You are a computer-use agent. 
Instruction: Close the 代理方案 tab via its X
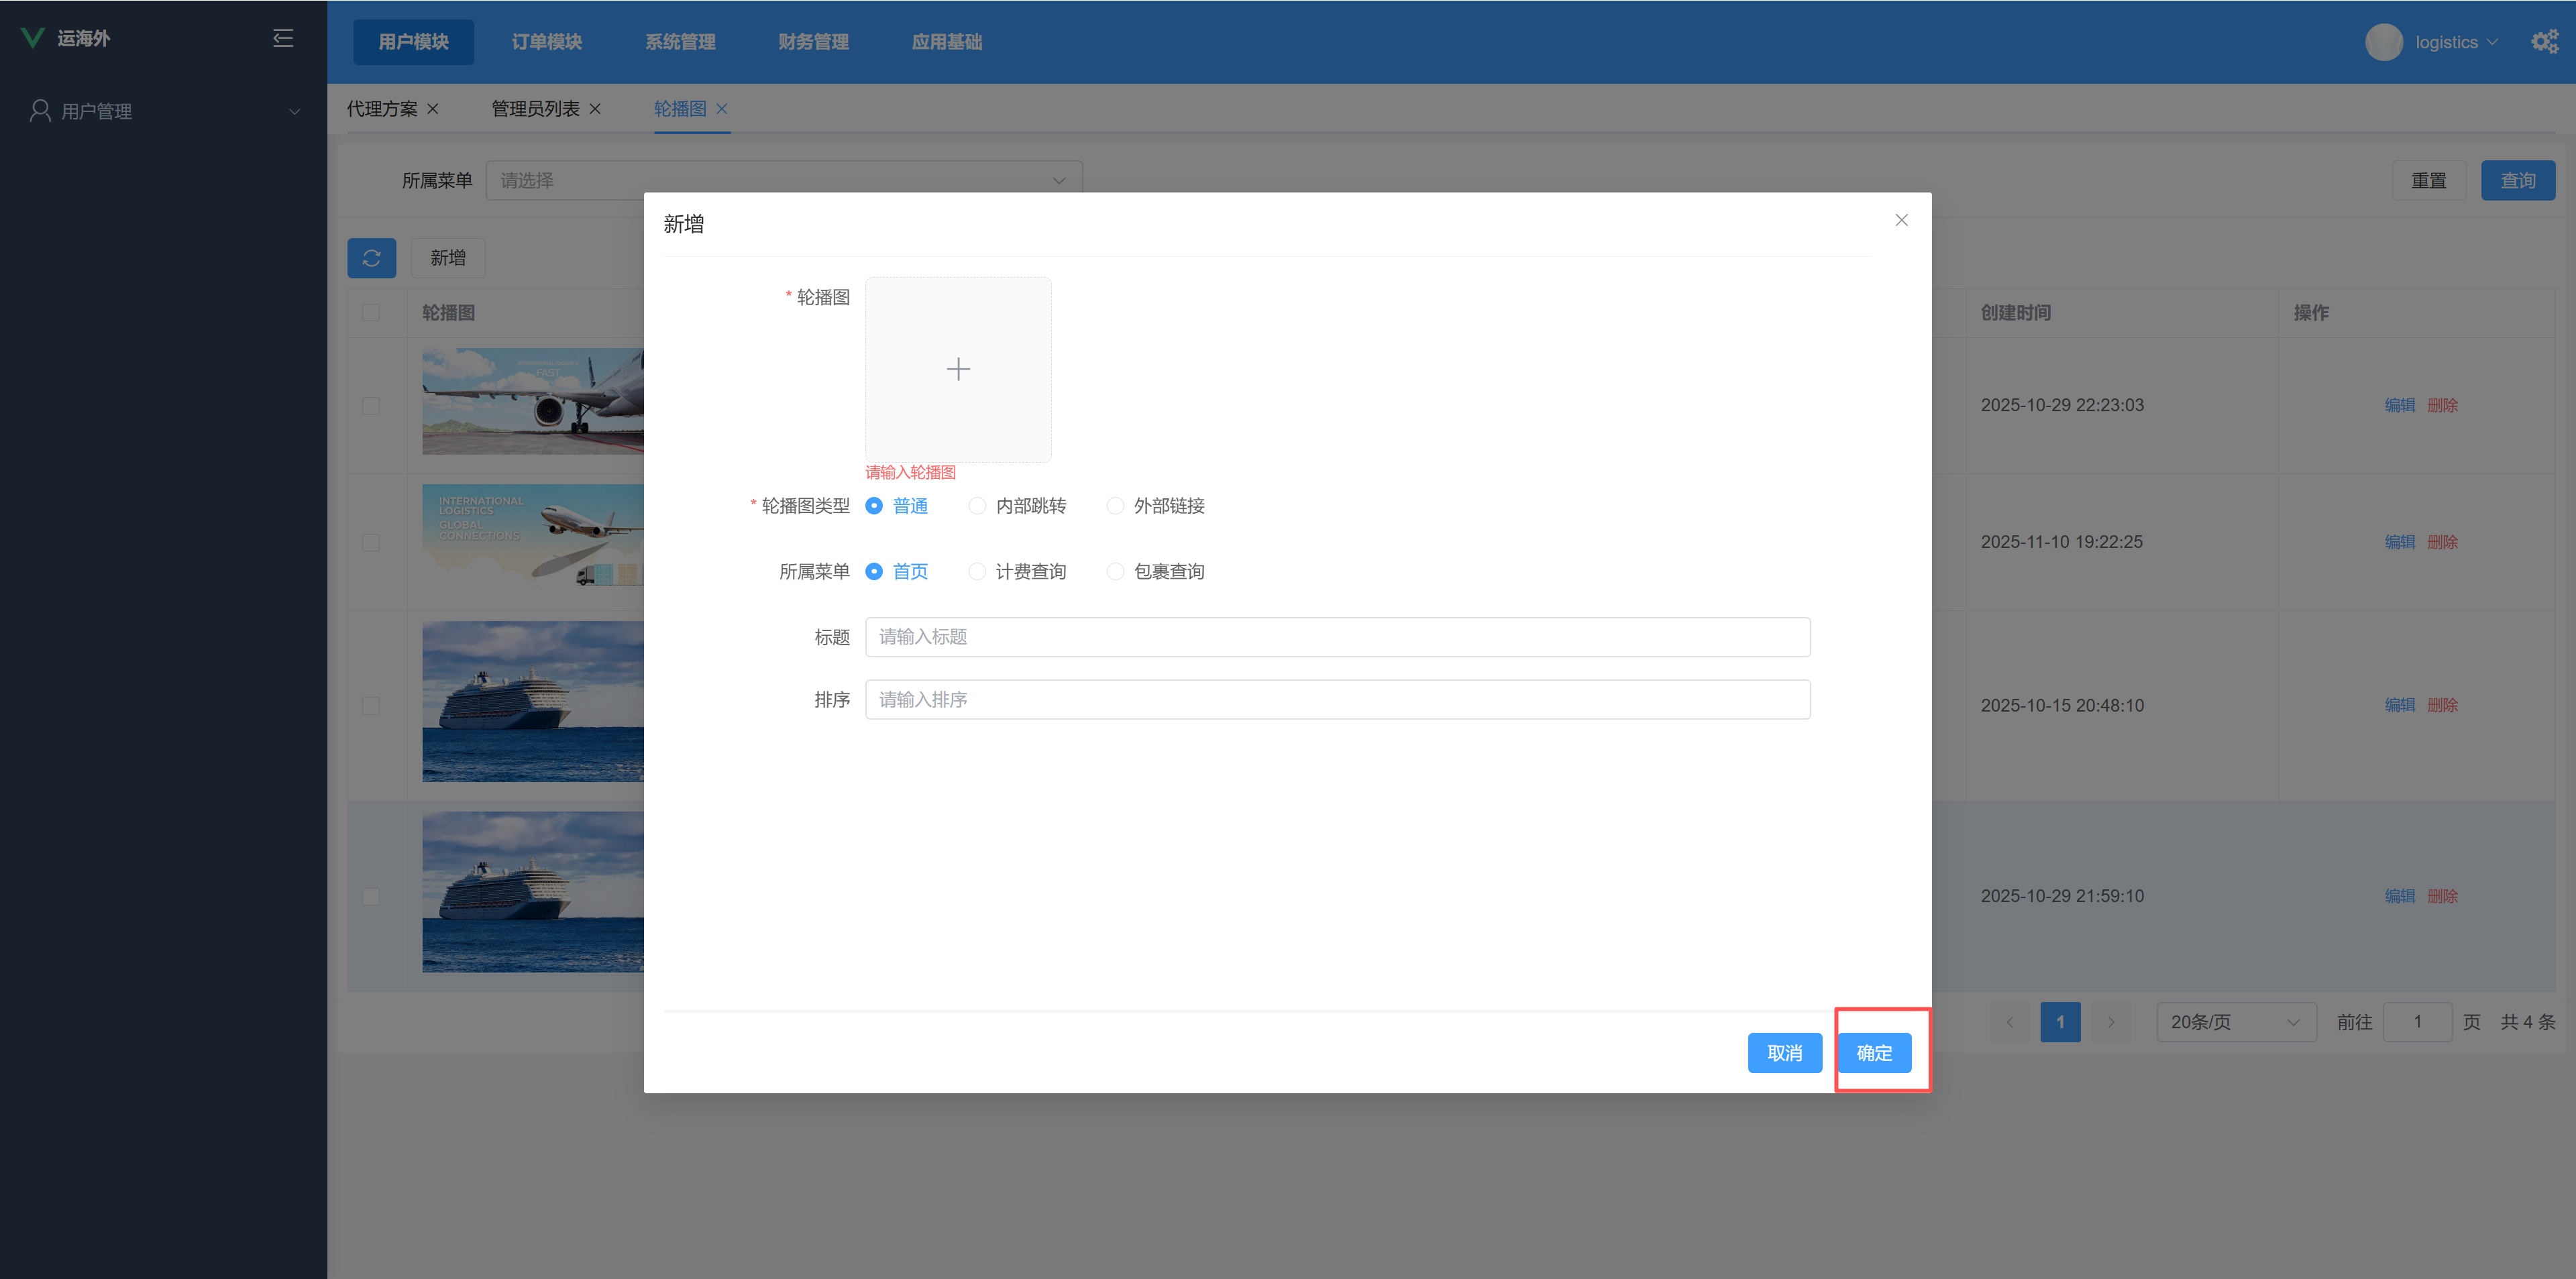point(433,109)
